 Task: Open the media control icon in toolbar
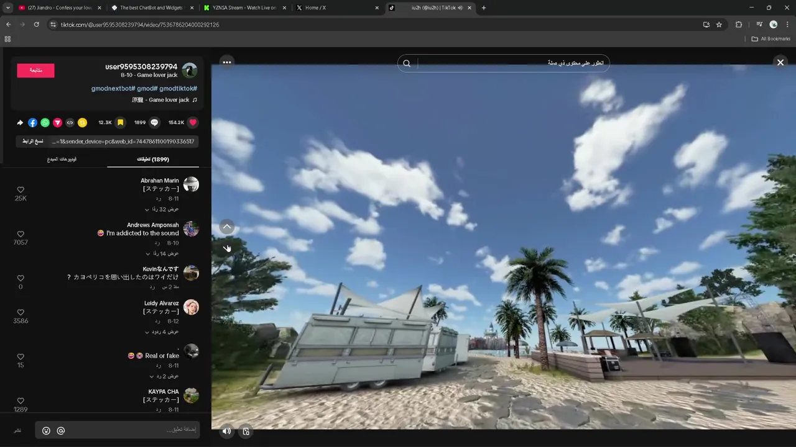pos(759,24)
